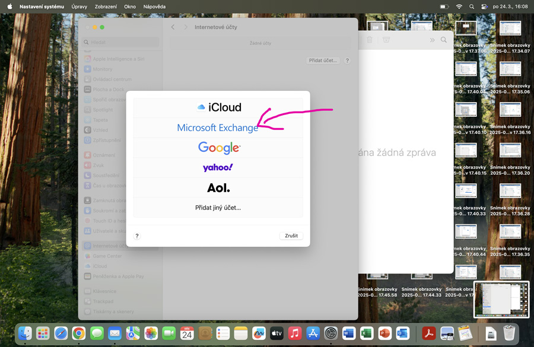
Task: Open help in the provider dialog
Action: pos(137,236)
